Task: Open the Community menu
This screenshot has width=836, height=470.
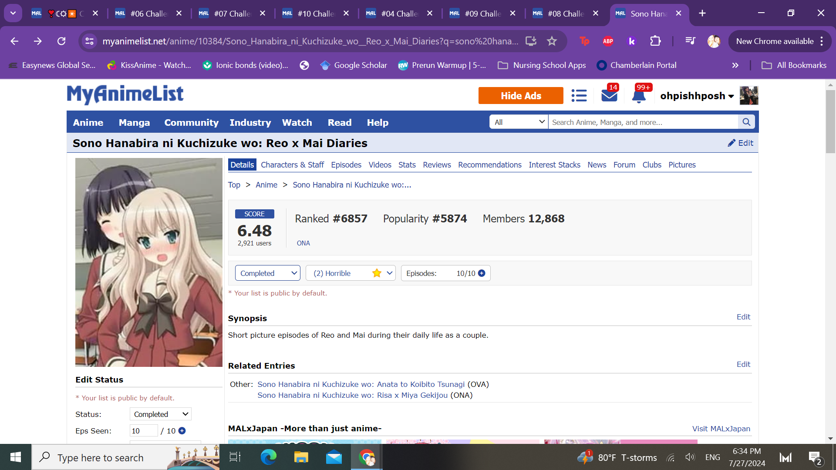Action: click(x=191, y=122)
